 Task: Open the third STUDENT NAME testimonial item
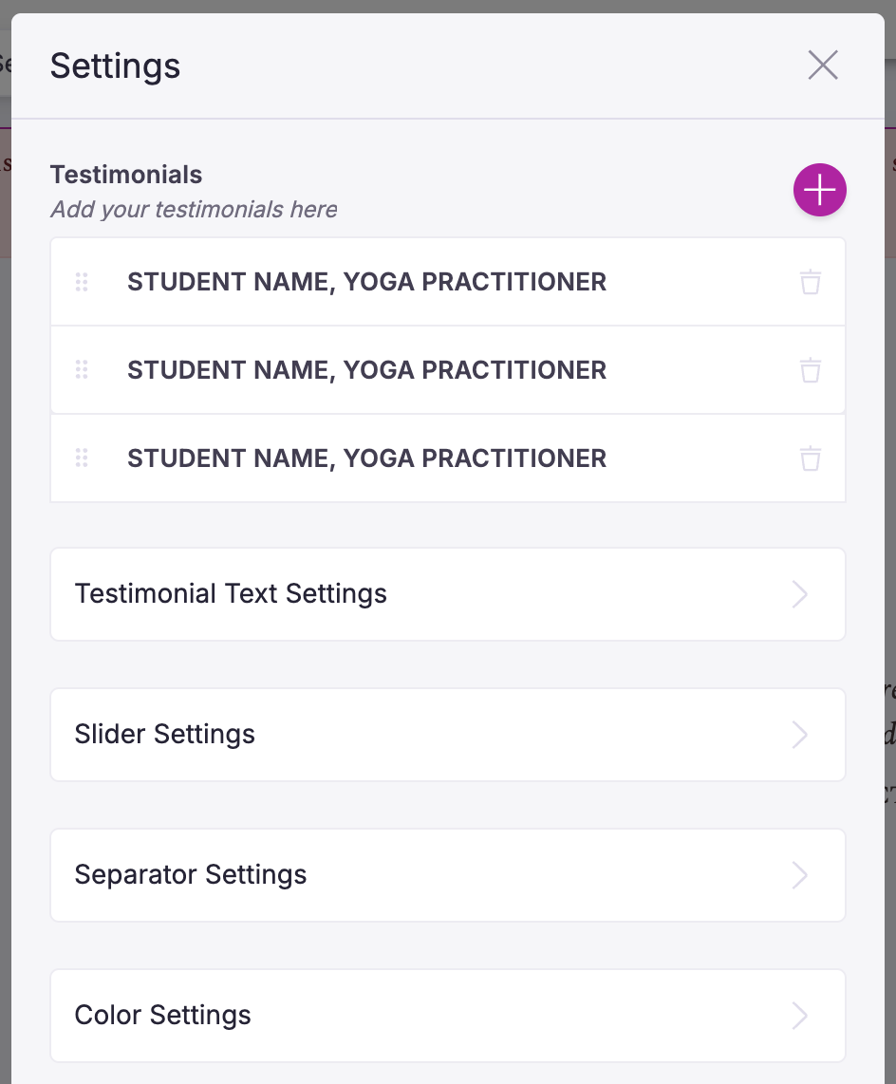pos(366,458)
